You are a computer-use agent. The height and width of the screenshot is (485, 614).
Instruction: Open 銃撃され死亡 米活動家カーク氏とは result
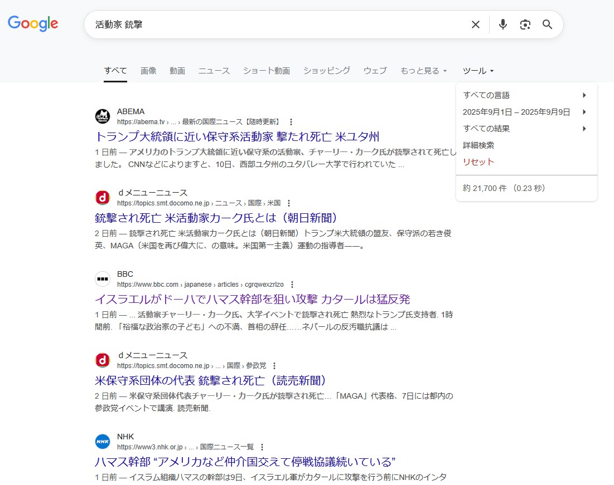(216, 218)
